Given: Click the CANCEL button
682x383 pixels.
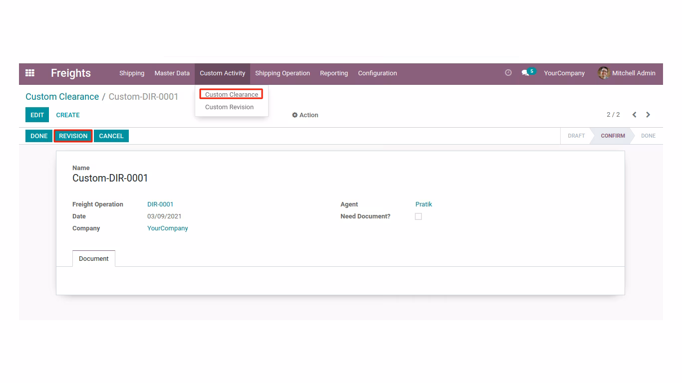Looking at the screenshot, I should tap(111, 136).
